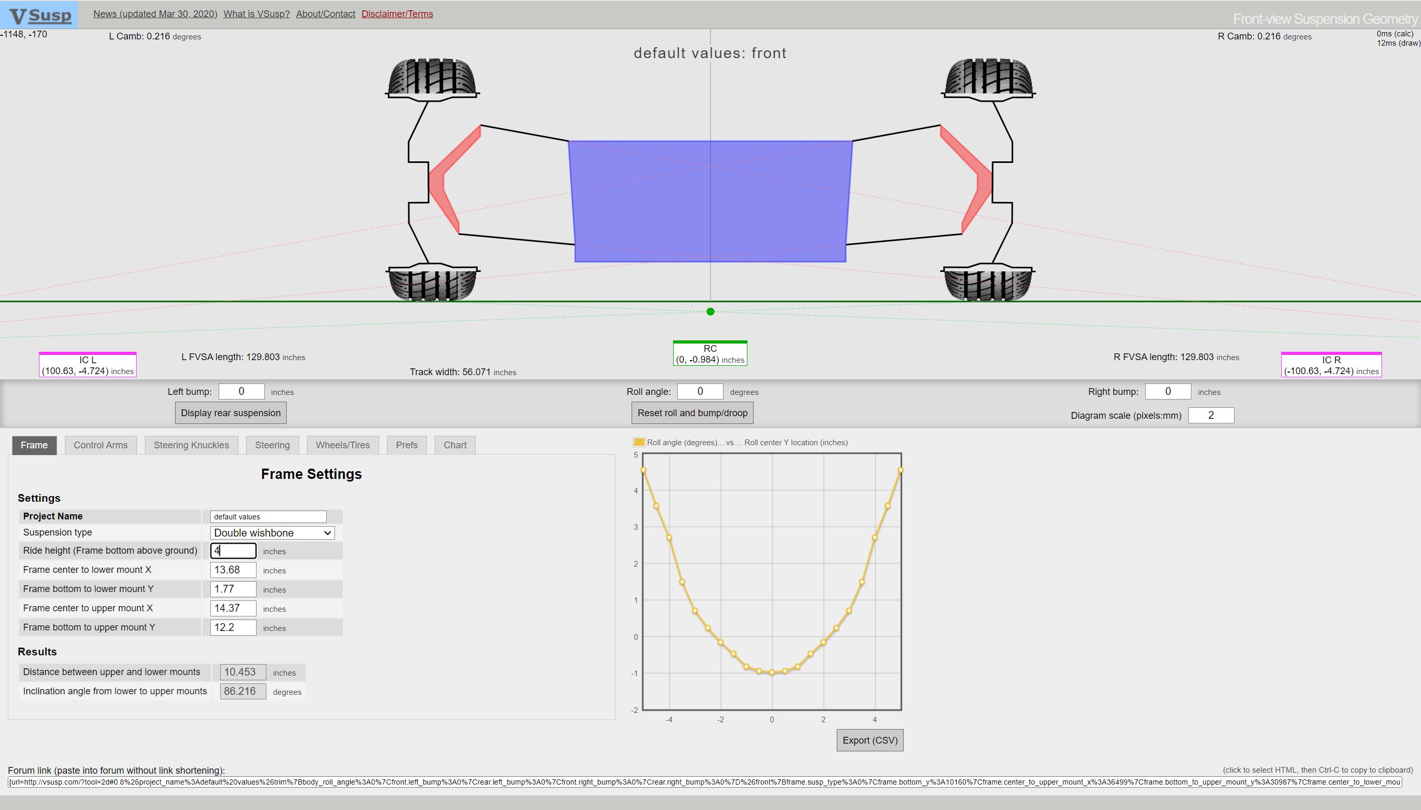Click the blue frame rectangle

coord(710,201)
